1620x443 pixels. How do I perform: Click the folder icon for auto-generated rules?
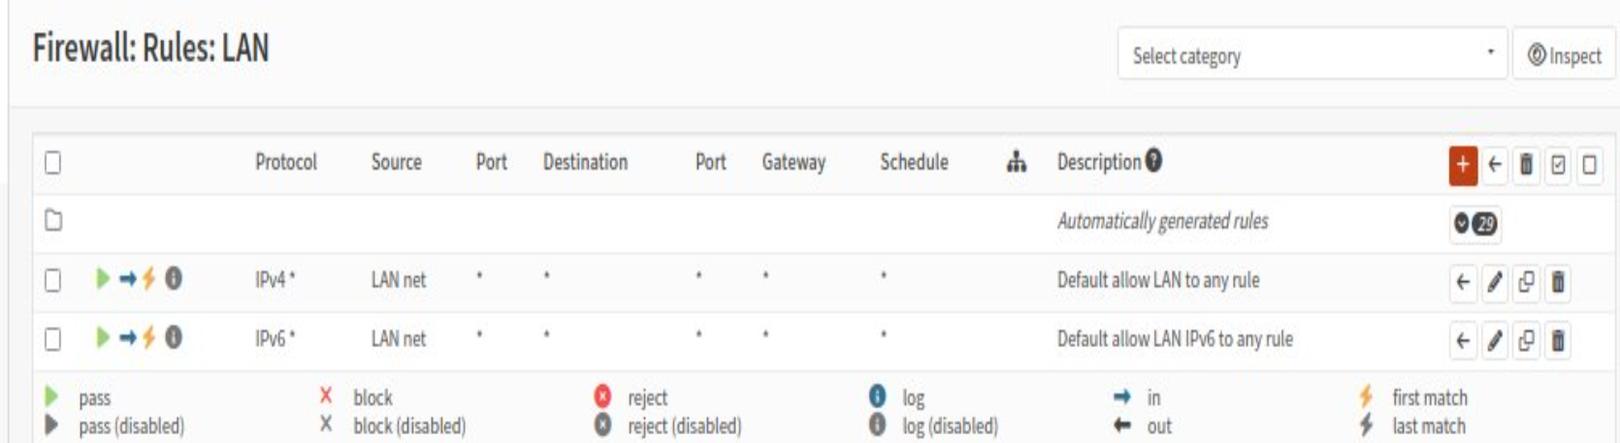53,220
